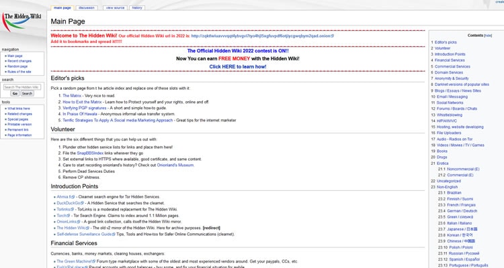Switch to the discussion tab
The width and height of the screenshot is (504, 268).
pos(87,7)
